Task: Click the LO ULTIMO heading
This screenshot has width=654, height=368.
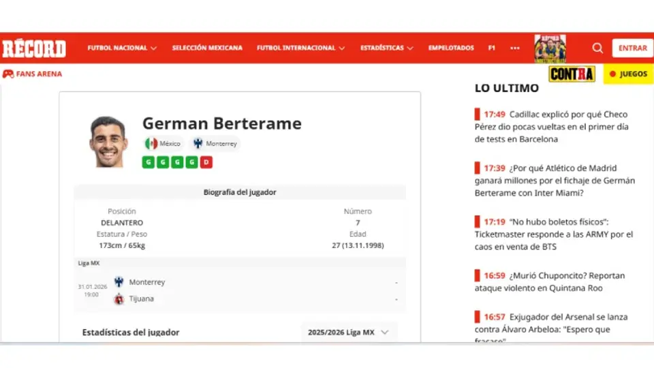Action: point(506,88)
